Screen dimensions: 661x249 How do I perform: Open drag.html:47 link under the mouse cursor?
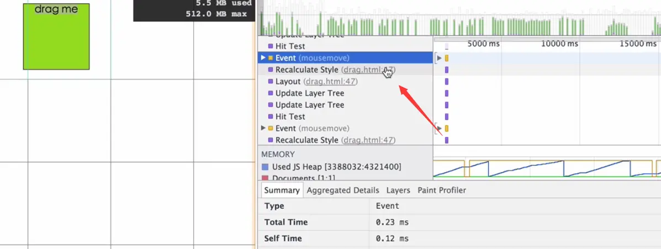369,70
